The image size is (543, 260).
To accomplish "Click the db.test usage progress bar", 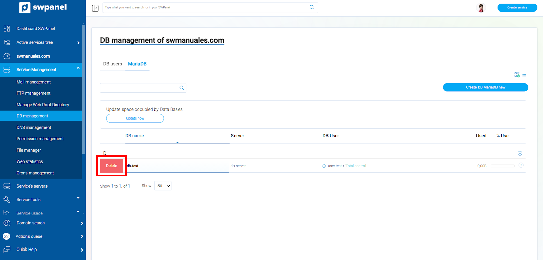I will pos(503,166).
